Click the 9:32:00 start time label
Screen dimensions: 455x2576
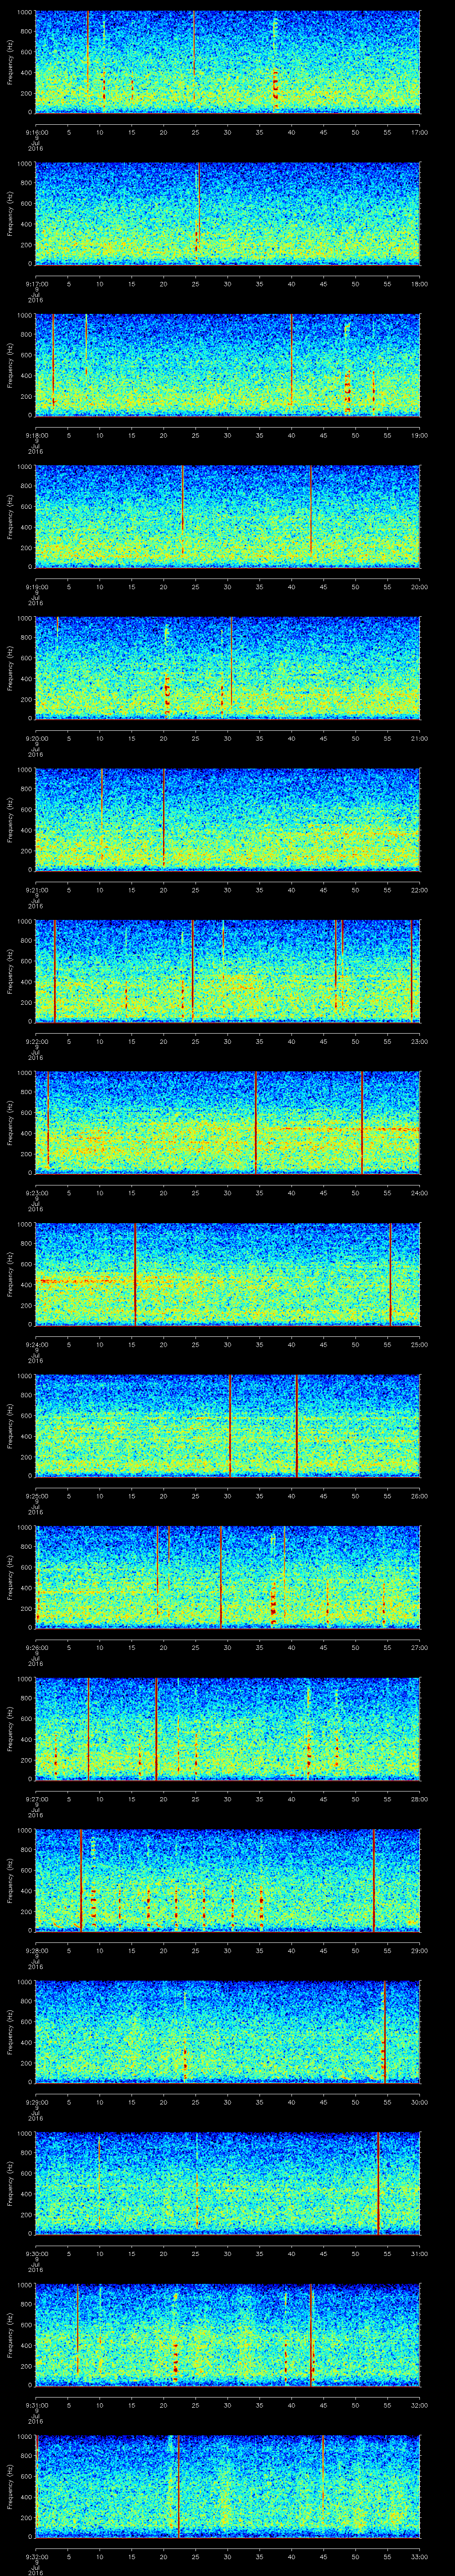pos(36,2556)
